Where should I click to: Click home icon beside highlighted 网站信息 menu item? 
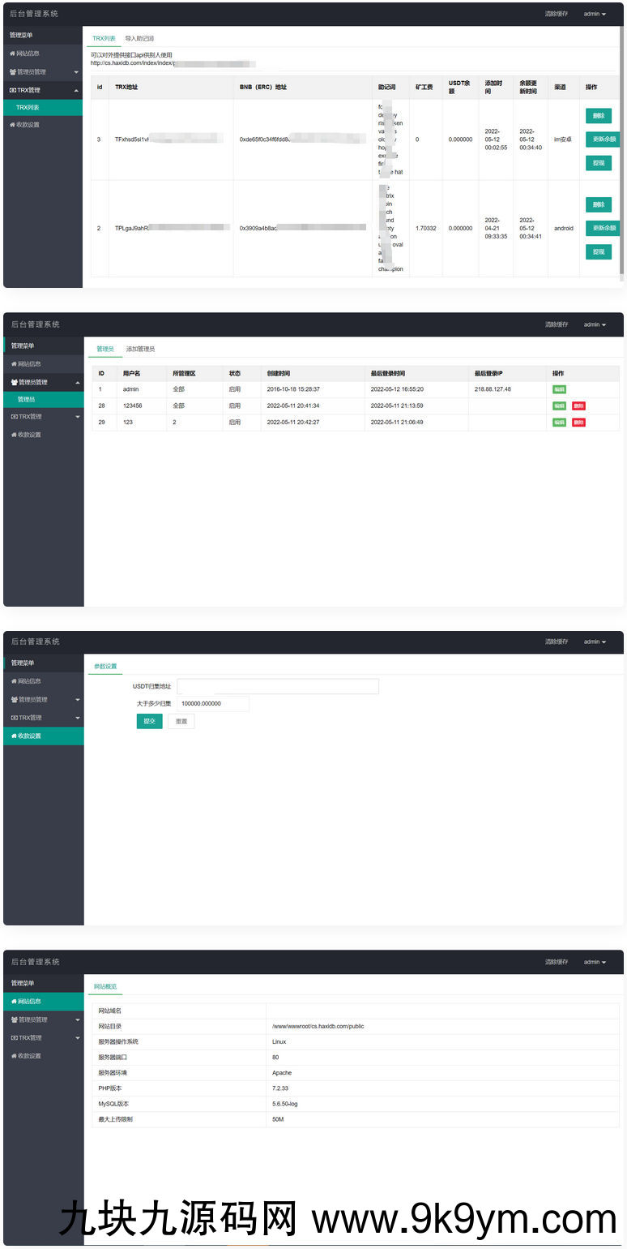[14, 1002]
